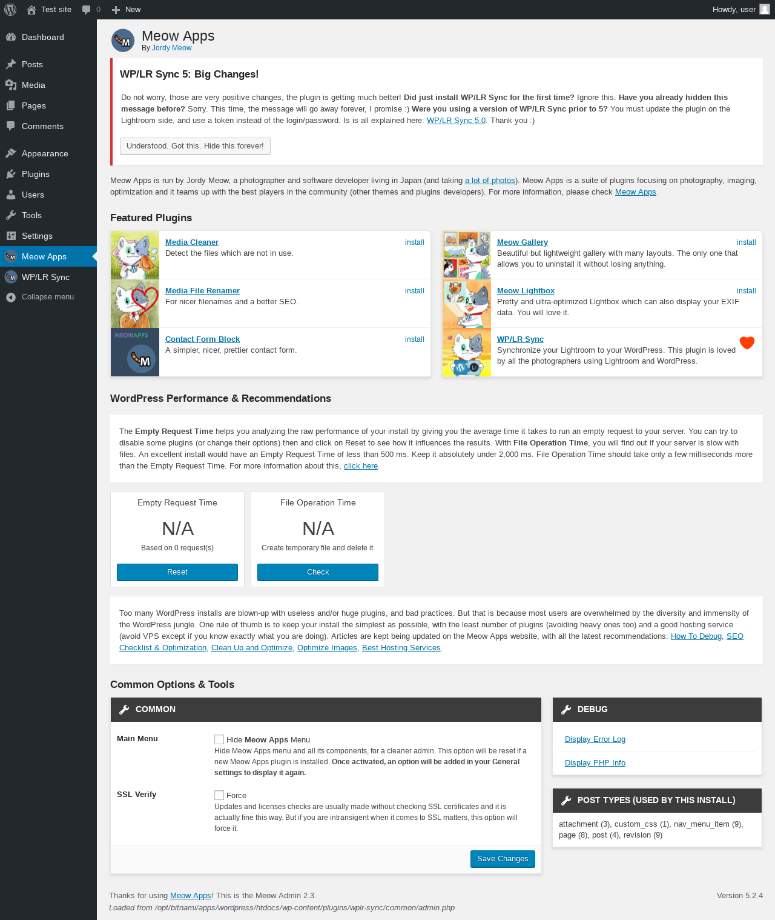
Task: Click the Media File Renamer thumbnail
Action: (135, 304)
